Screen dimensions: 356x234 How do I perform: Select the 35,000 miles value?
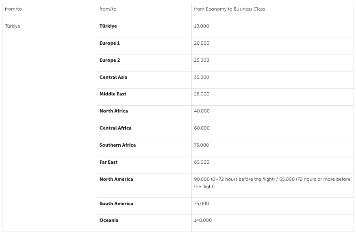point(202,77)
